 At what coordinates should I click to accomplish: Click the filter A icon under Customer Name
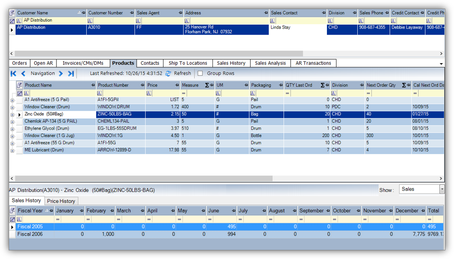click(x=18, y=20)
